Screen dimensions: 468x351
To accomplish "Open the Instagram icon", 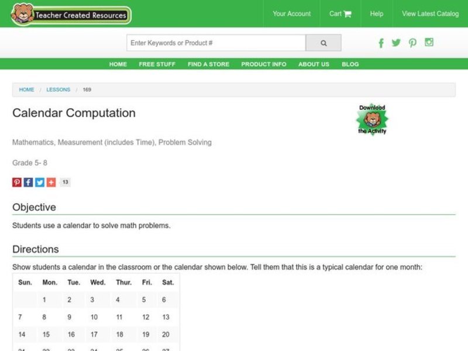I will (x=429, y=43).
